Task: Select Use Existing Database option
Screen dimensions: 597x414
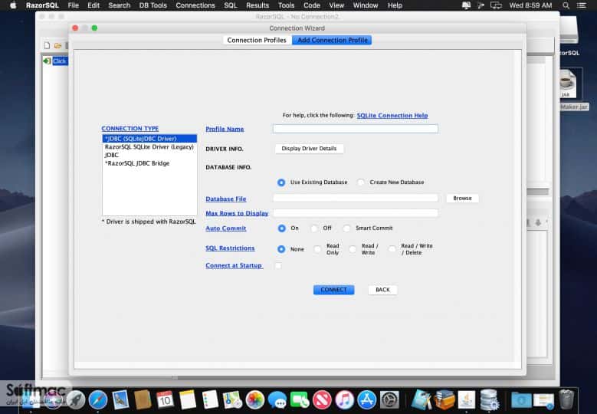Action: tap(281, 182)
